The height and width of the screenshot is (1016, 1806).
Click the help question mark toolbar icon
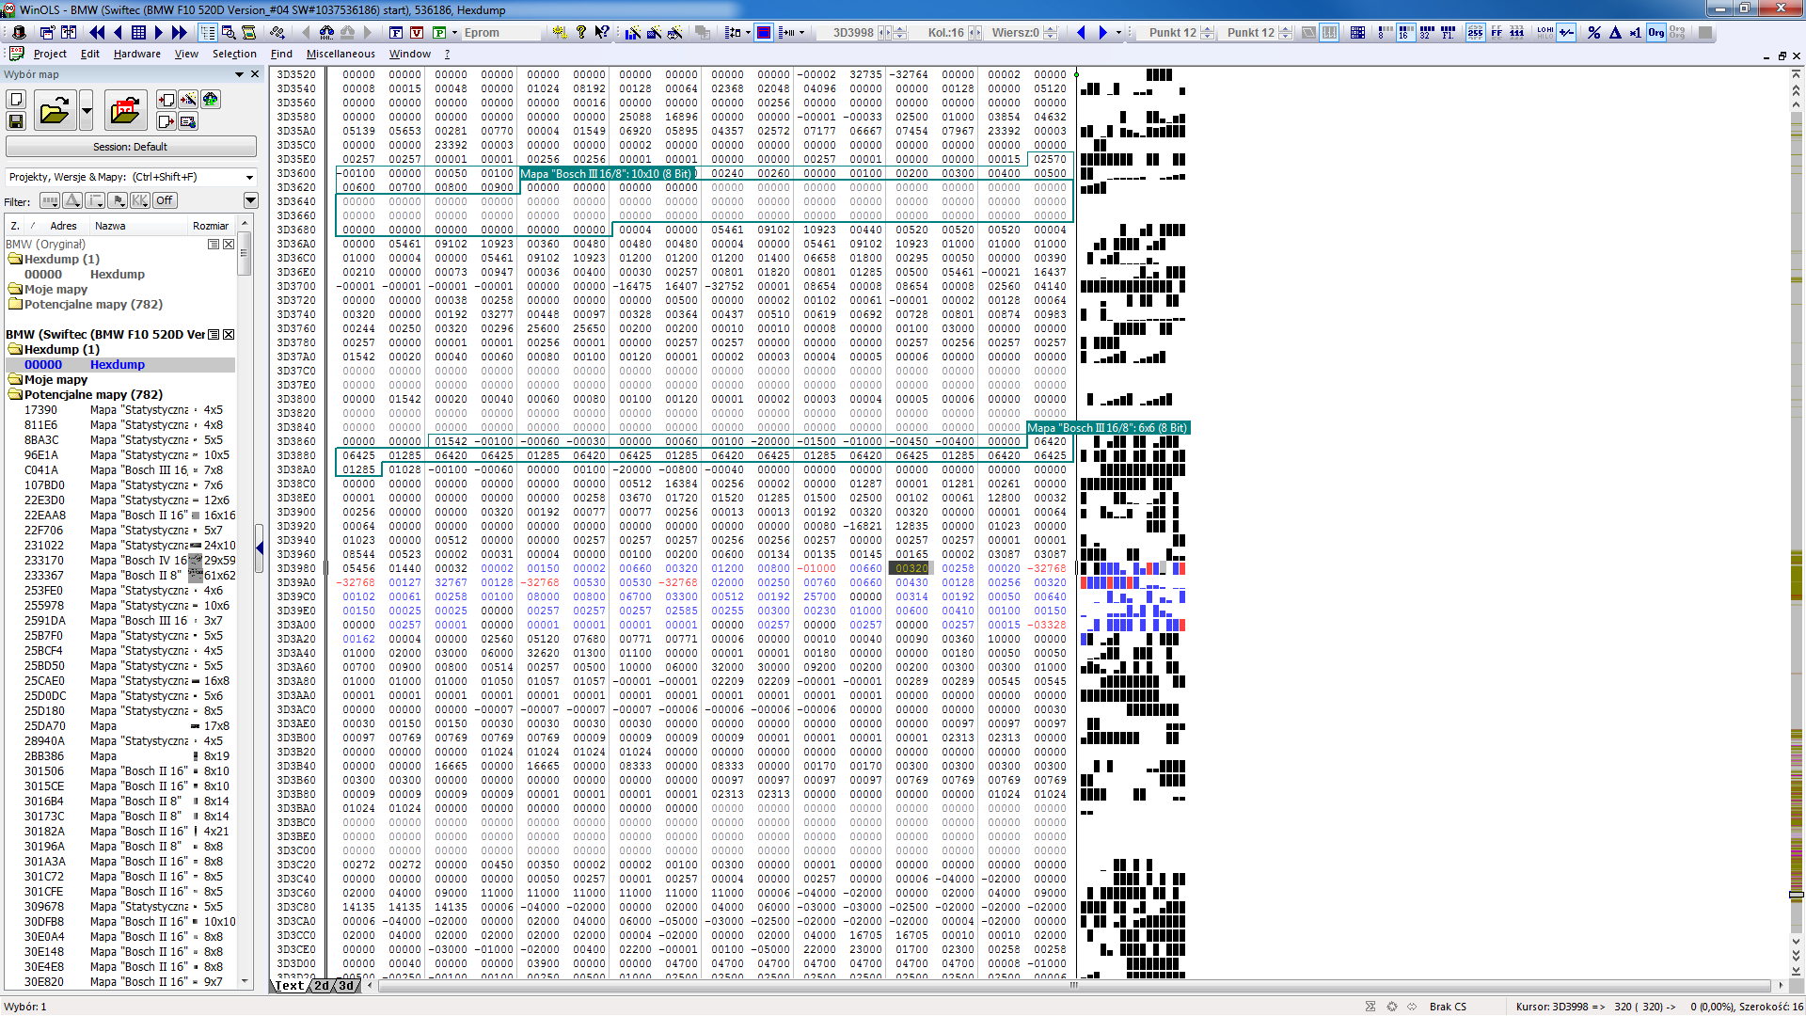click(x=581, y=32)
